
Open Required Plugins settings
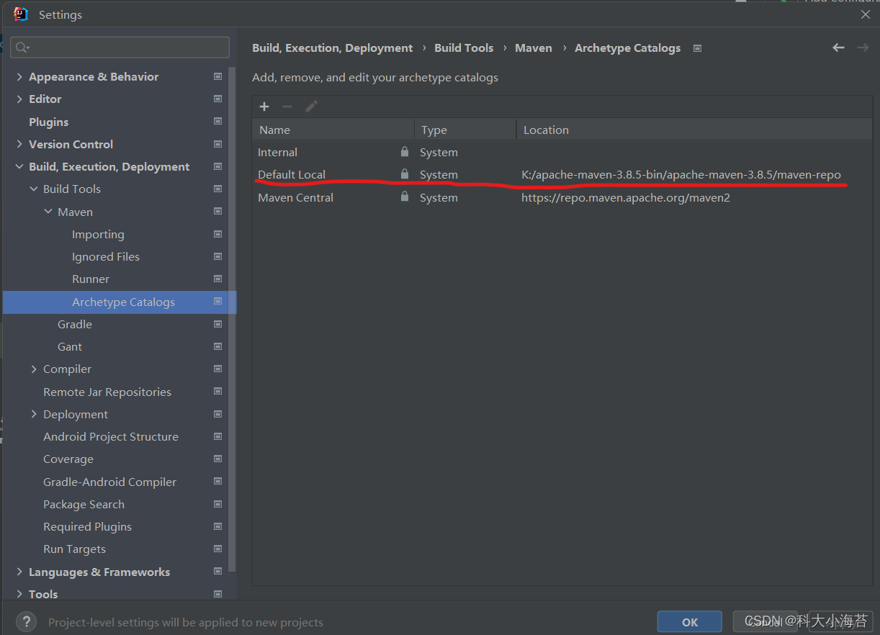87,526
